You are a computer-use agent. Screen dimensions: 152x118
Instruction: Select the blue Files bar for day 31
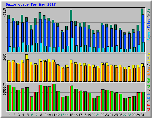143,28
